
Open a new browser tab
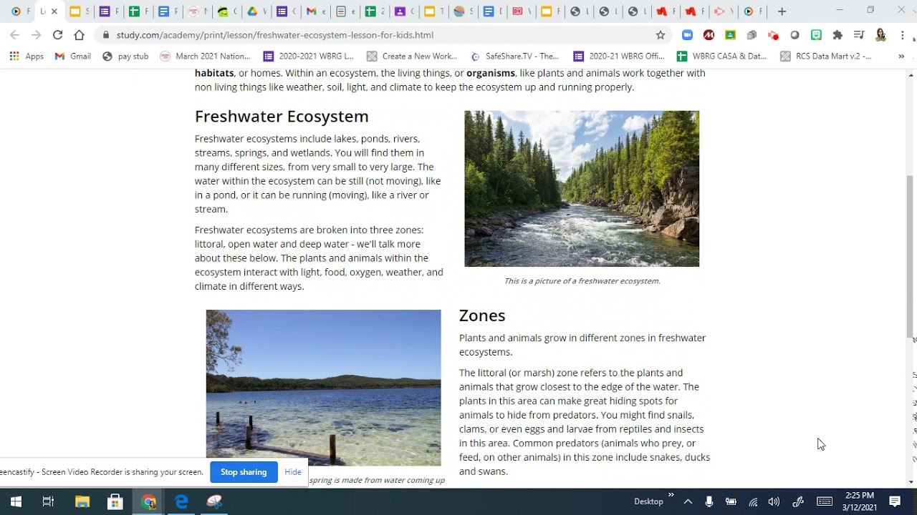[x=782, y=11]
